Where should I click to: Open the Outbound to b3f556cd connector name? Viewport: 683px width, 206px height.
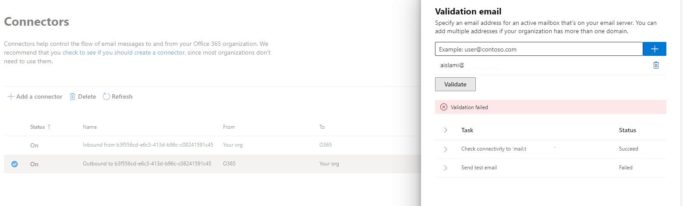pyautogui.click(x=147, y=164)
